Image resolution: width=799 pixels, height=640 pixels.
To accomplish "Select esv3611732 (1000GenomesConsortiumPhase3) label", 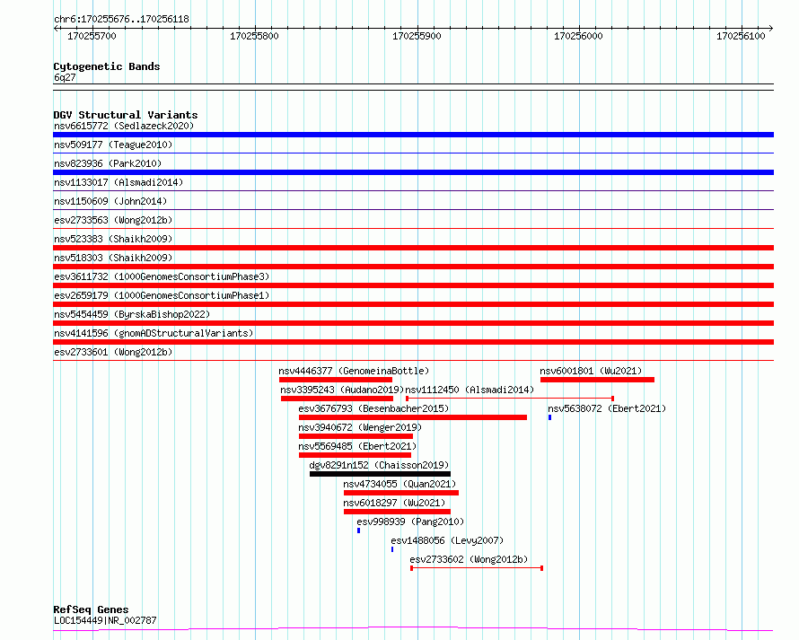I will [x=162, y=276].
